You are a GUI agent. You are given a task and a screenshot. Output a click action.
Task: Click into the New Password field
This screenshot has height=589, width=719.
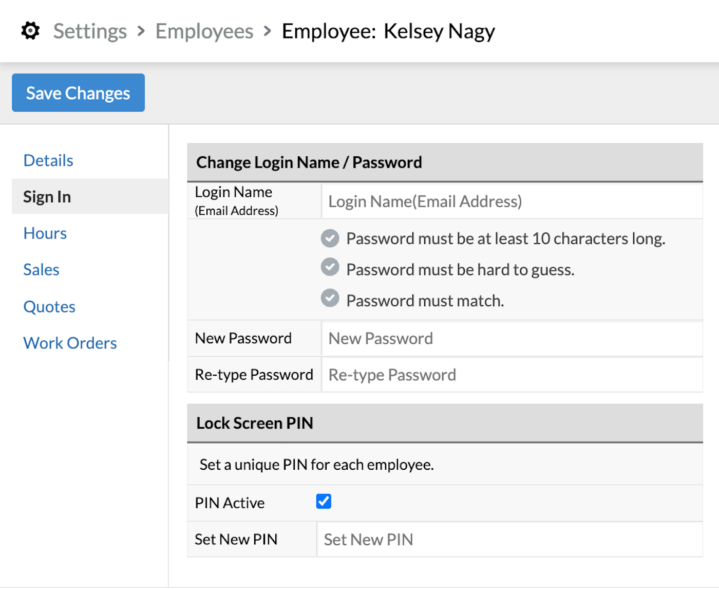tap(511, 339)
